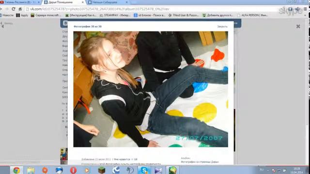
Task: Launch Minecraft from the taskbar
Action: coord(102,170)
